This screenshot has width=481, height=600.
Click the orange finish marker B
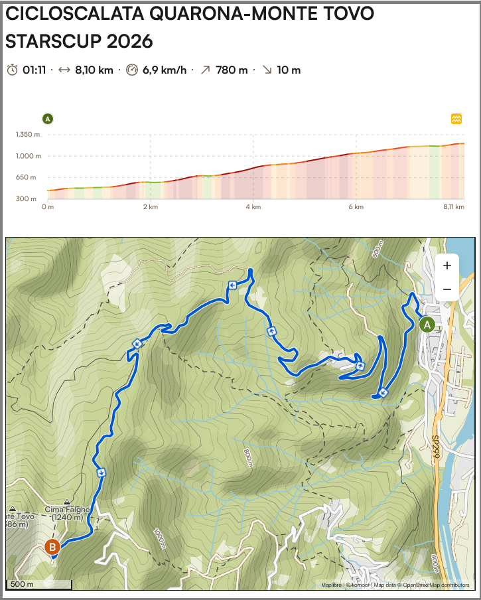pyautogui.click(x=52, y=547)
